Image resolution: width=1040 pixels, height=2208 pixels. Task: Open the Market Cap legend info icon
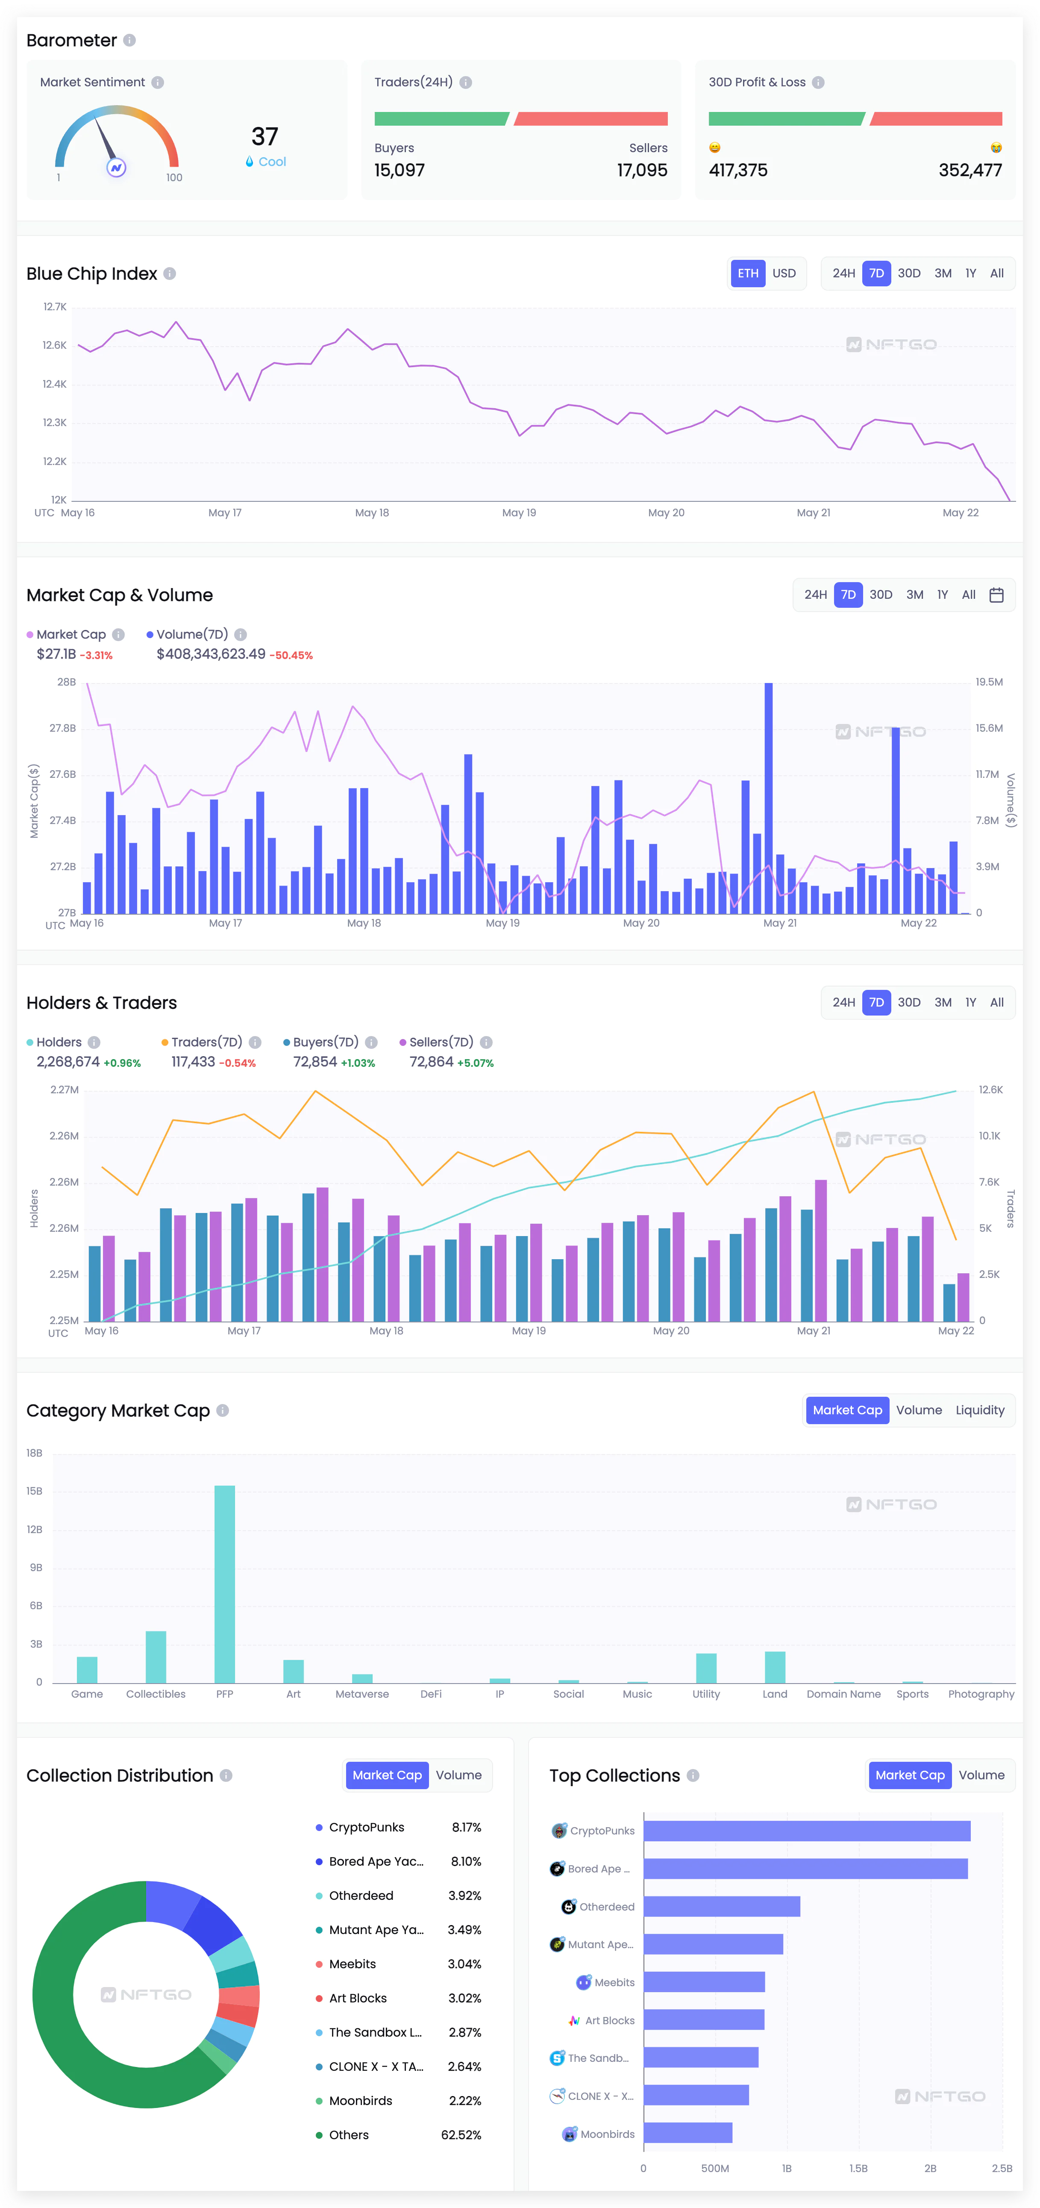pos(118,634)
